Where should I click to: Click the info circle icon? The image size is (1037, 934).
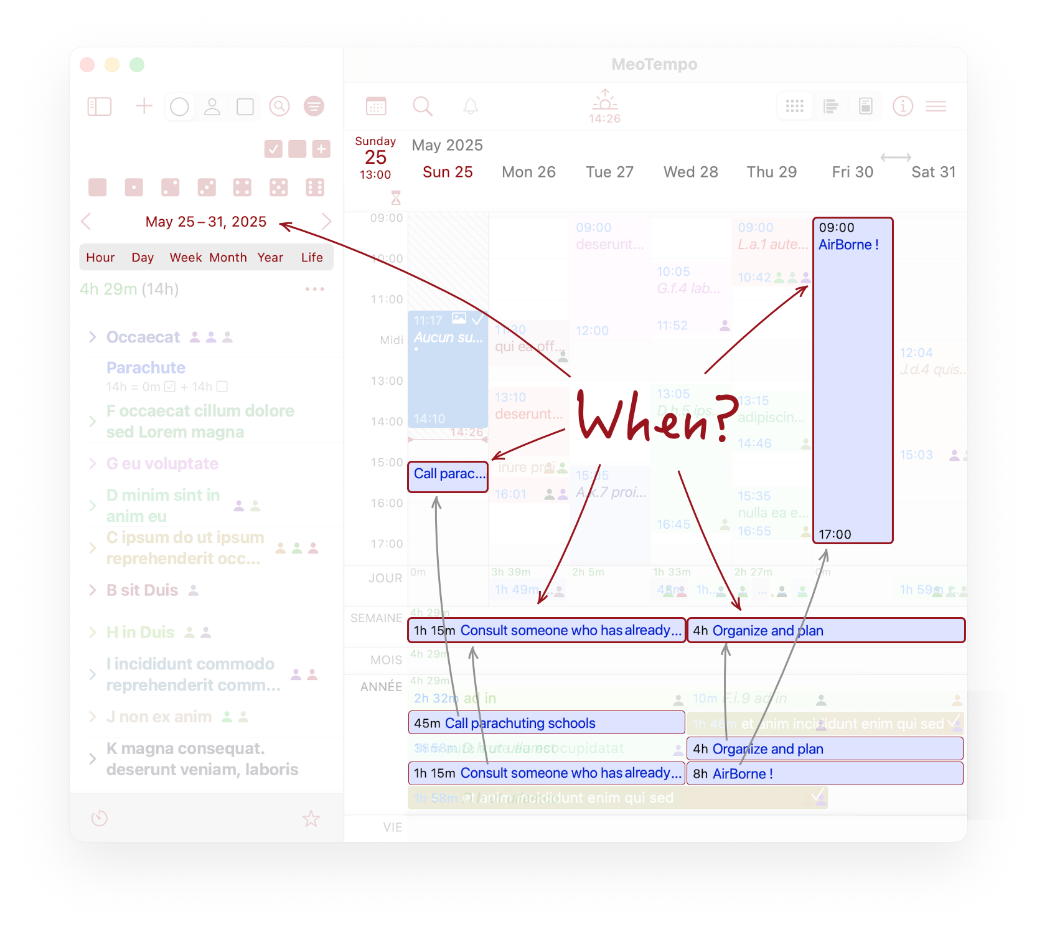click(x=903, y=106)
